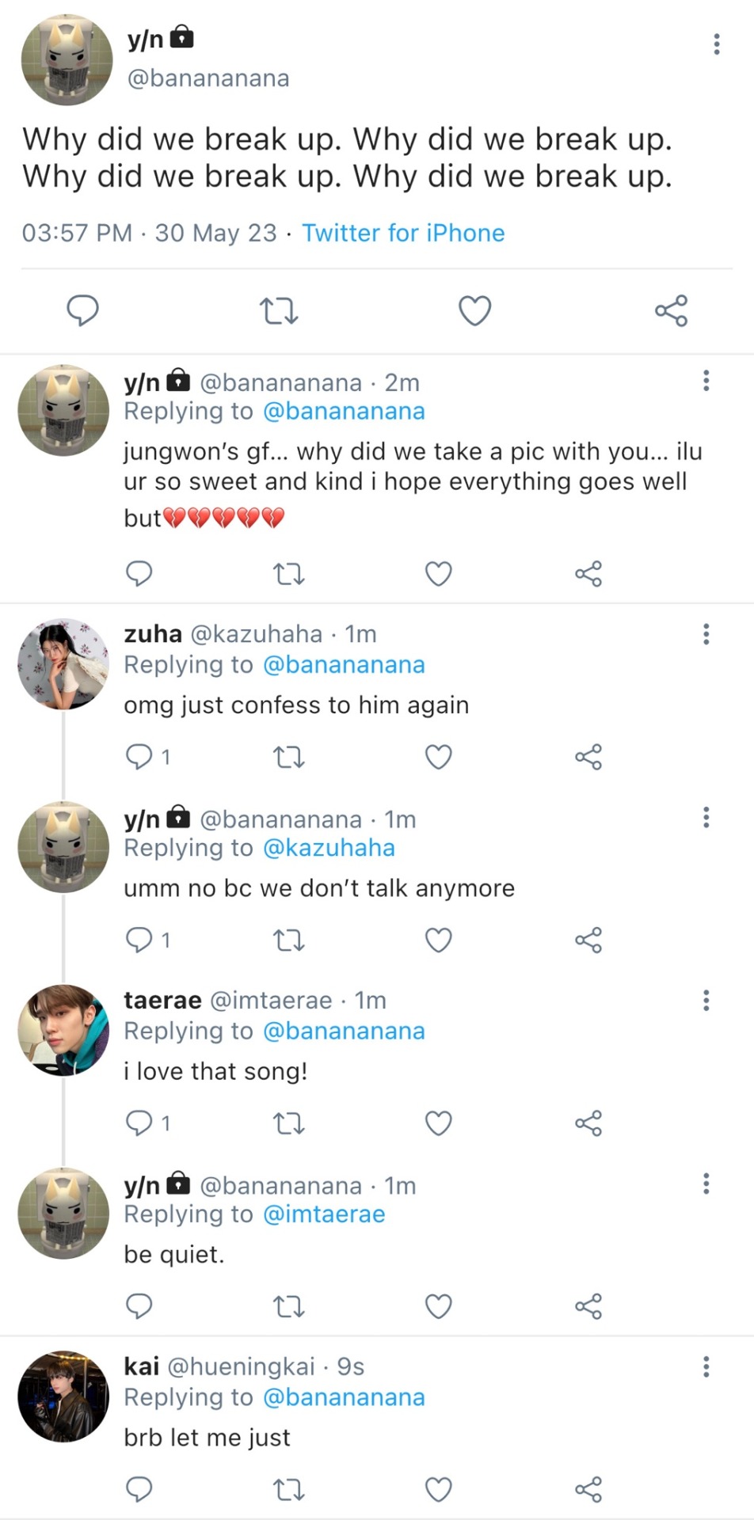
Task: Reply to the "be quiet." tweet
Action: tap(139, 1305)
